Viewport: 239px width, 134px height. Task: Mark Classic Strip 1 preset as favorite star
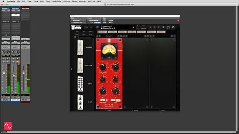point(133,27)
